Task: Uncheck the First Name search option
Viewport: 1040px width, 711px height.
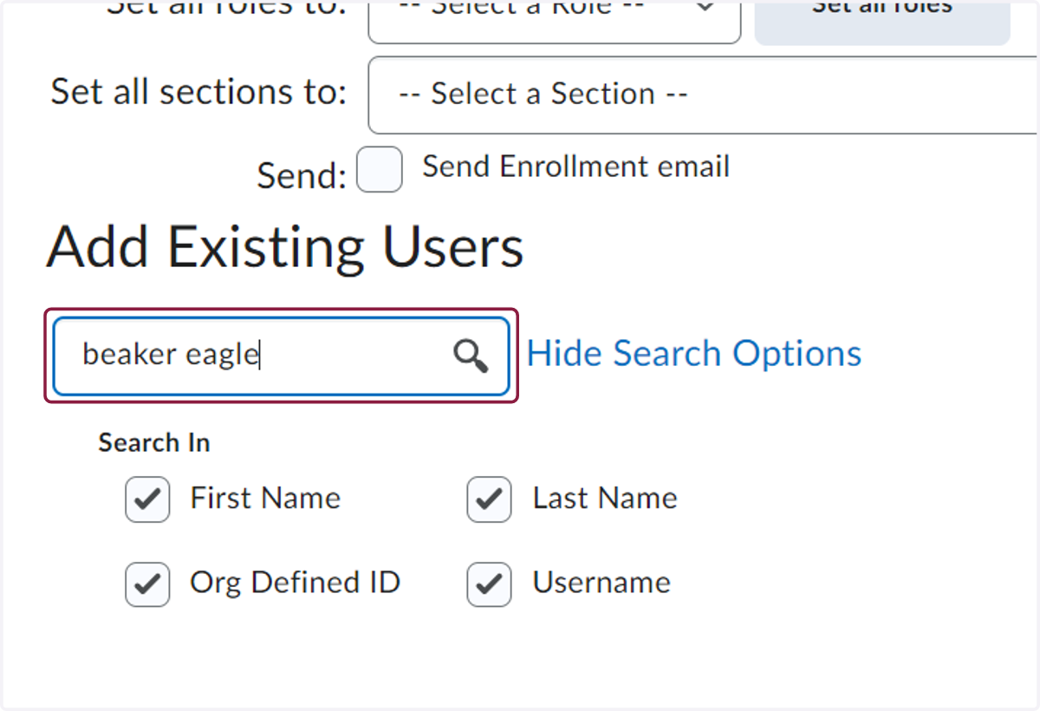Action: (x=147, y=500)
